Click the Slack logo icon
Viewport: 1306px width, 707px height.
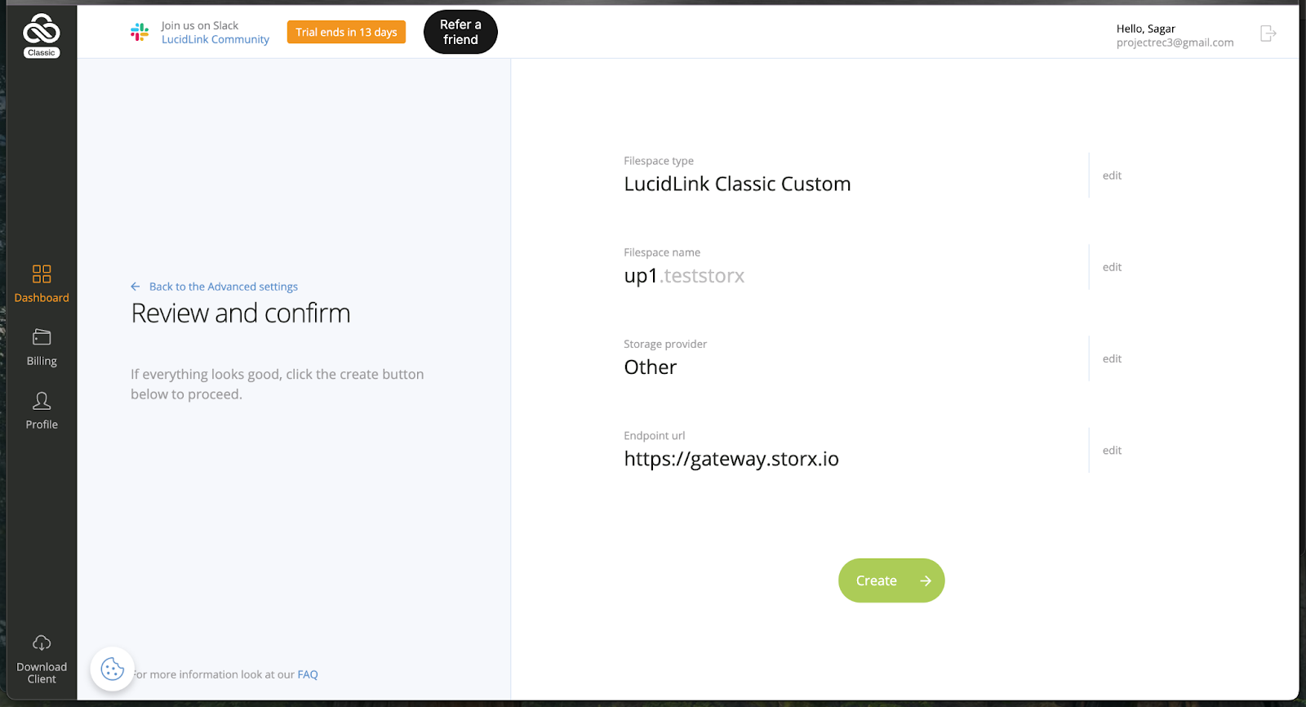tap(140, 32)
